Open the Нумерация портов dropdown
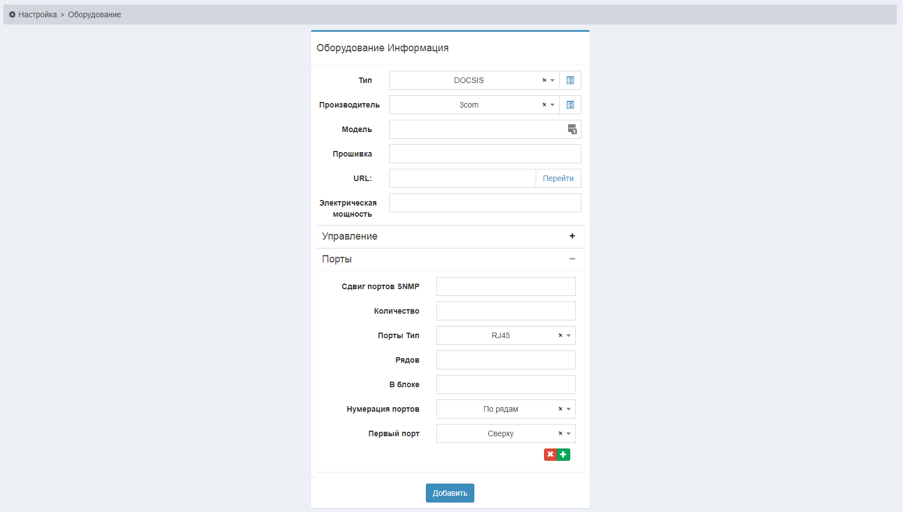The width and height of the screenshot is (903, 512). click(x=501, y=409)
